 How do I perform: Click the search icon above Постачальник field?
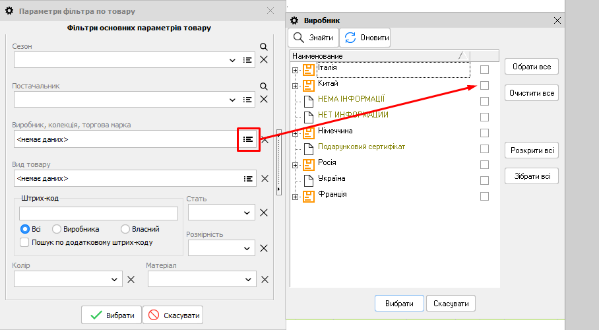tap(264, 86)
